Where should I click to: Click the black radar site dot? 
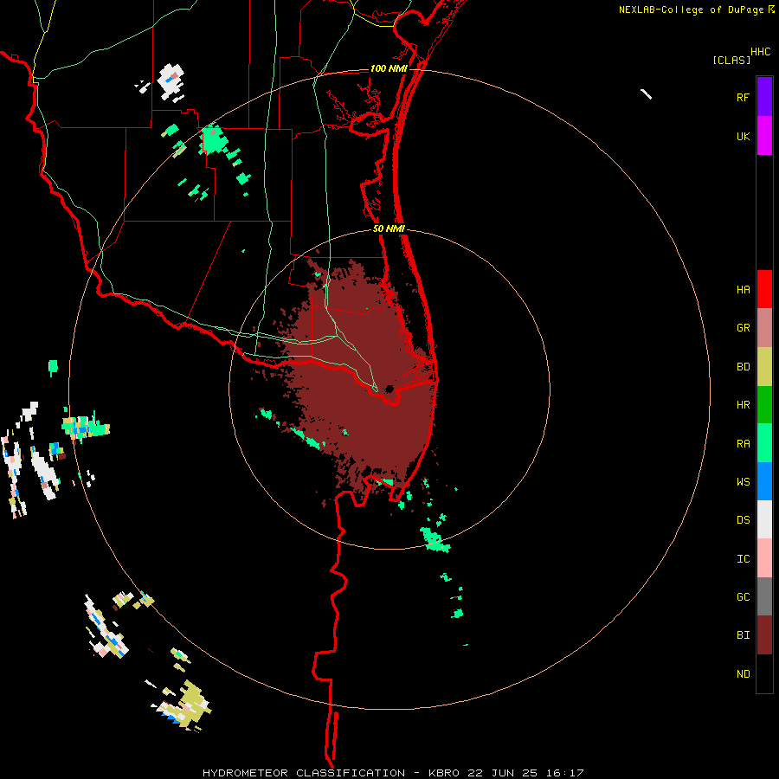tap(389, 389)
